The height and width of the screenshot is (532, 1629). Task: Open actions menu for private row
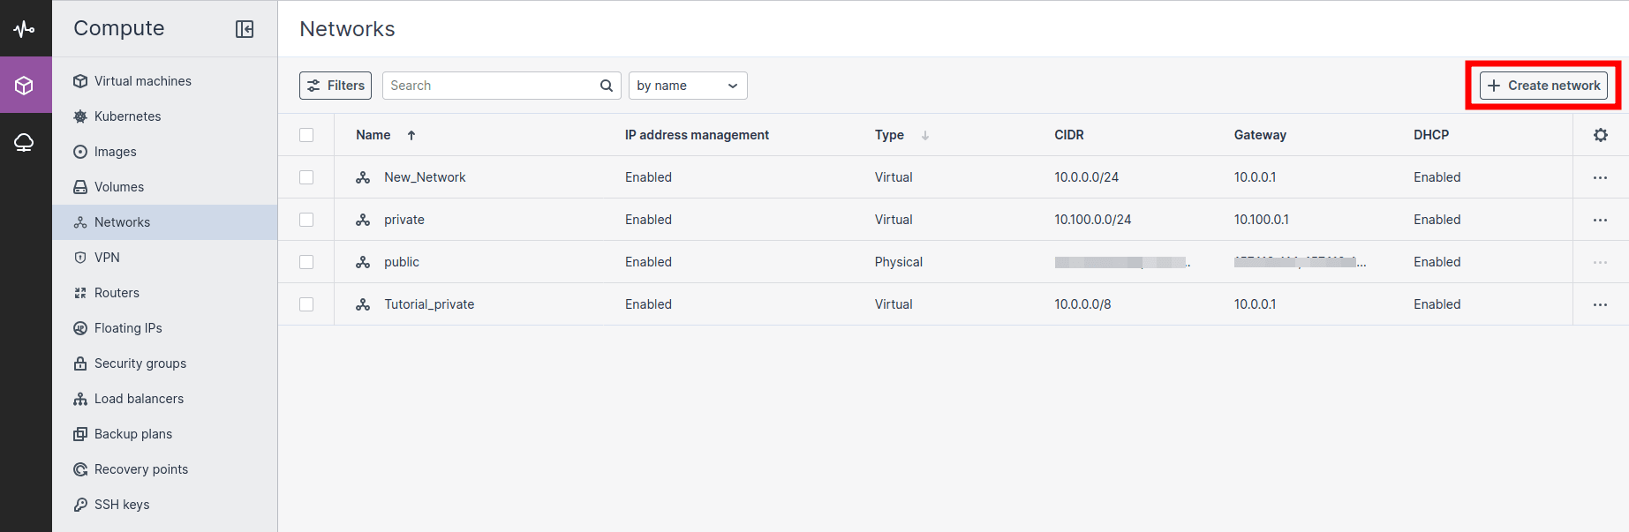pos(1601,220)
